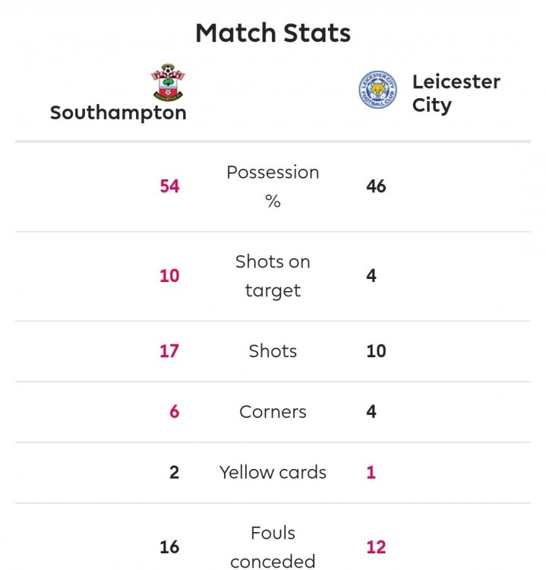The height and width of the screenshot is (570, 546).
Task: Select the Fouls conceded stat label
Action: click(273, 547)
